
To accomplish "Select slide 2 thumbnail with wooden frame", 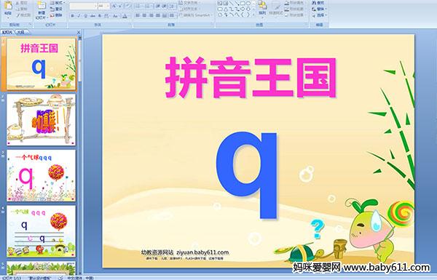I will point(42,119).
